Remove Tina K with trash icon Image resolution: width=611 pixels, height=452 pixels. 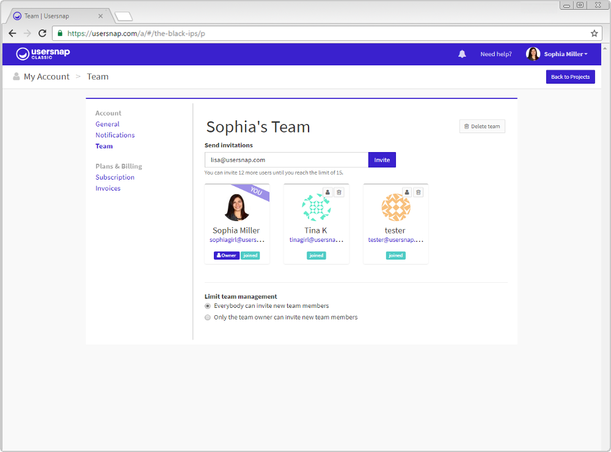click(x=339, y=192)
